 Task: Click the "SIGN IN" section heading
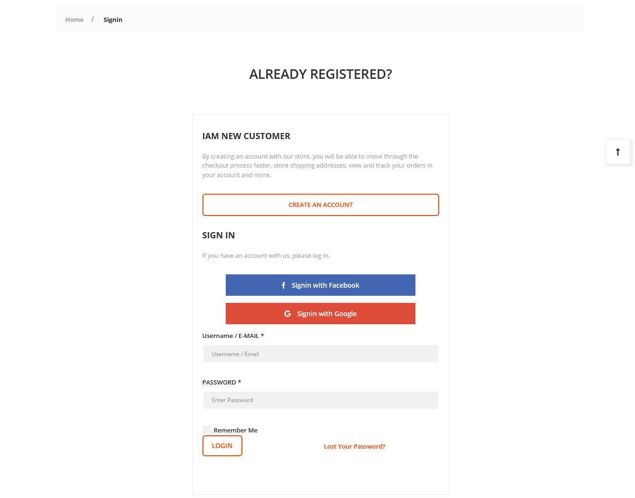[x=219, y=235]
